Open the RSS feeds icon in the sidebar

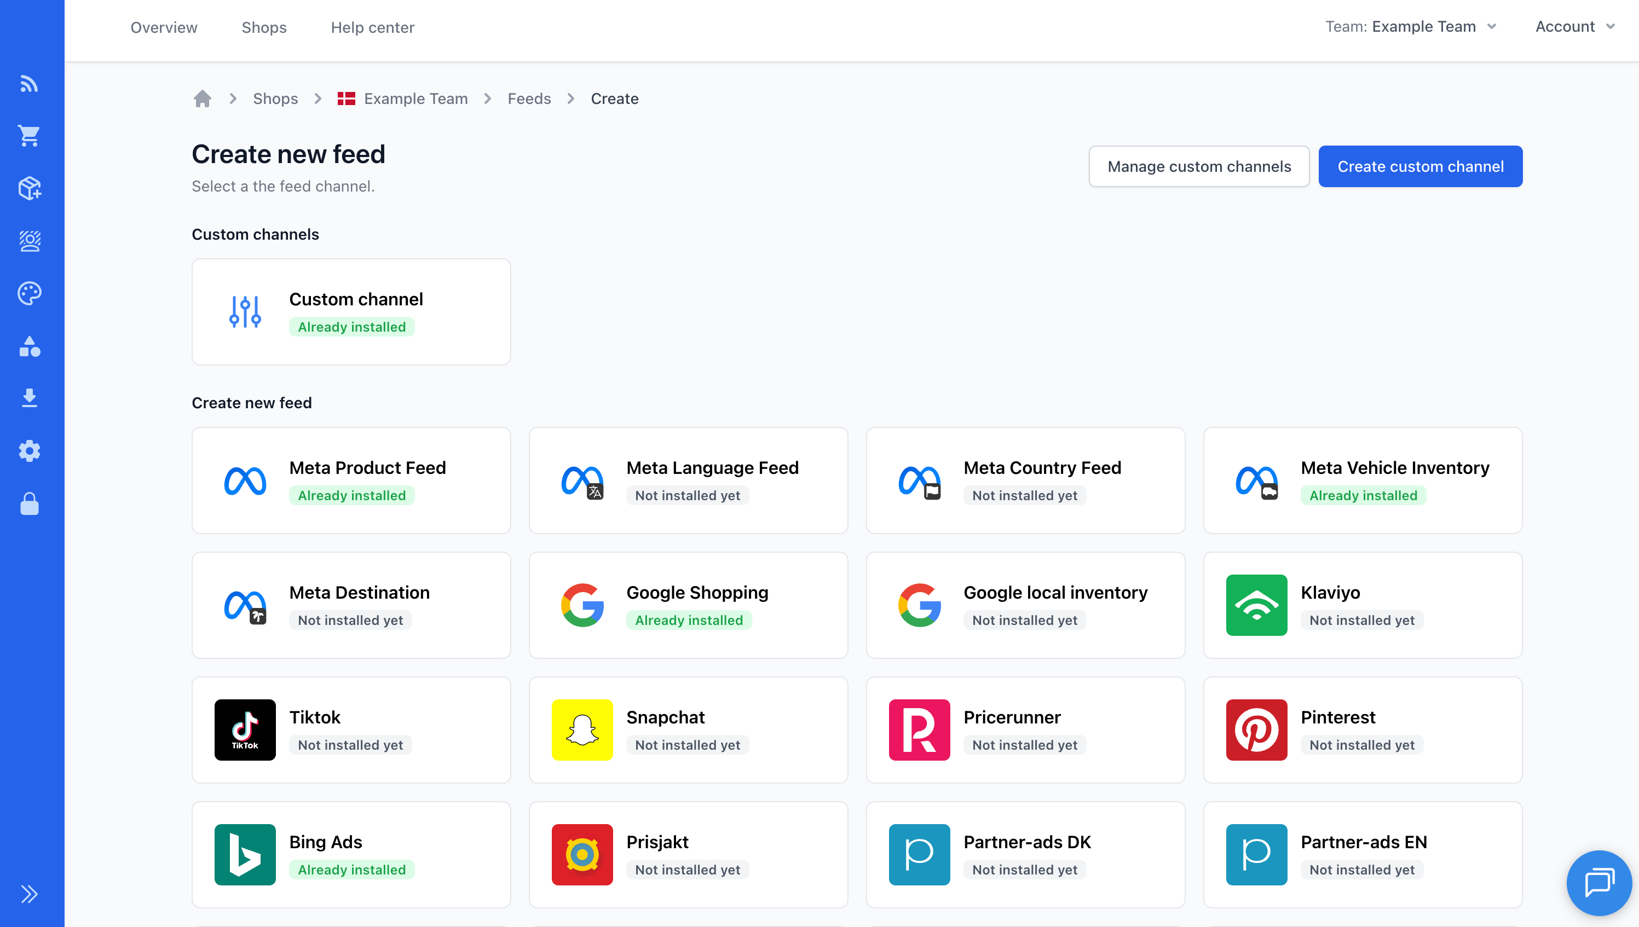(30, 83)
